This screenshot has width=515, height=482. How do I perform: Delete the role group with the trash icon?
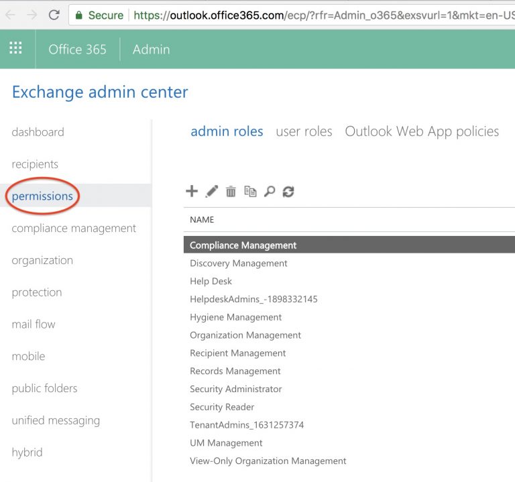pos(231,191)
